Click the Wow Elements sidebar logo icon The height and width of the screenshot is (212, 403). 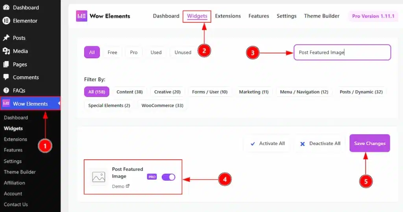[6, 103]
